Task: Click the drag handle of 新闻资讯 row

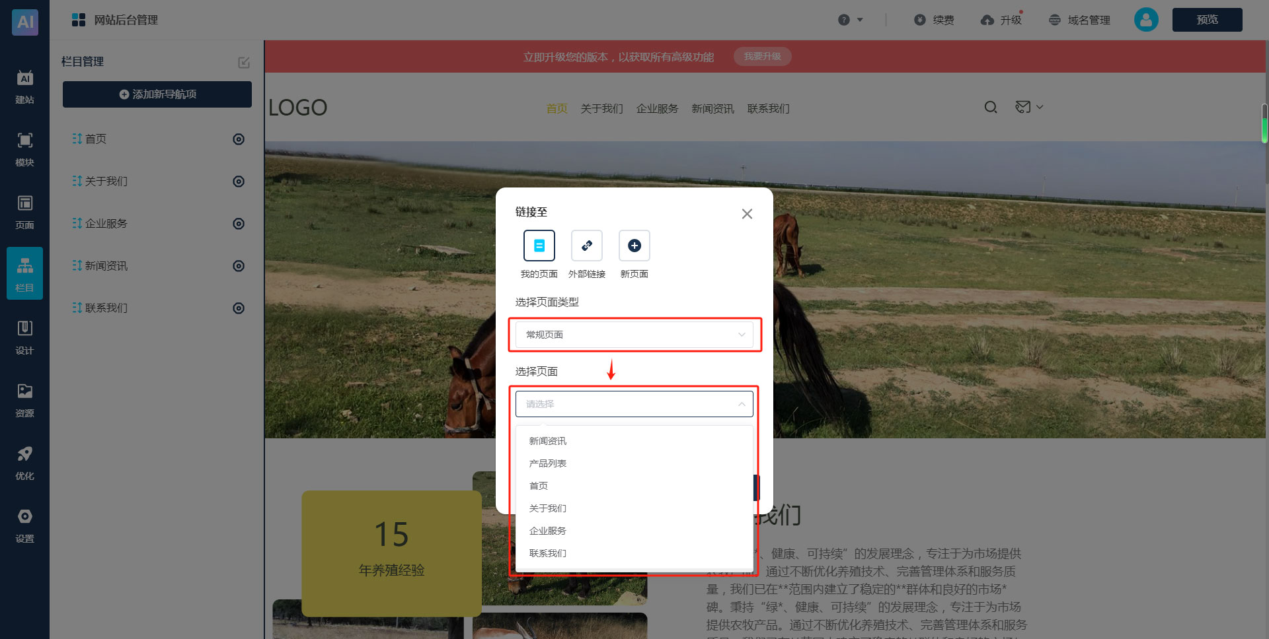Action: 77,265
